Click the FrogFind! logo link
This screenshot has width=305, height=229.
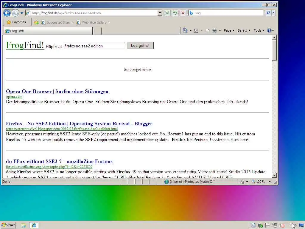pos(25,45)
